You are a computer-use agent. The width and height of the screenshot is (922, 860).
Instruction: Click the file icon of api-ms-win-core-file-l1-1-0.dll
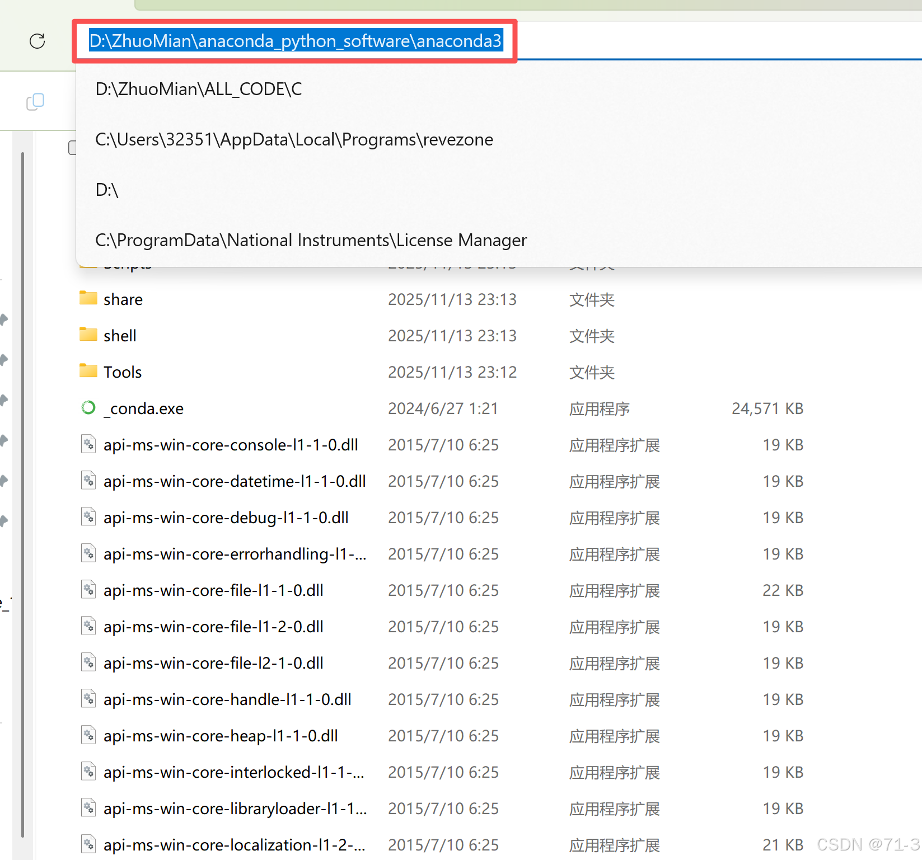(88, 589)
